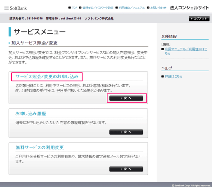Screen dimensions: 212x187
Task: Open お問い合わせ in top menu
Action: tap(158, 8)
